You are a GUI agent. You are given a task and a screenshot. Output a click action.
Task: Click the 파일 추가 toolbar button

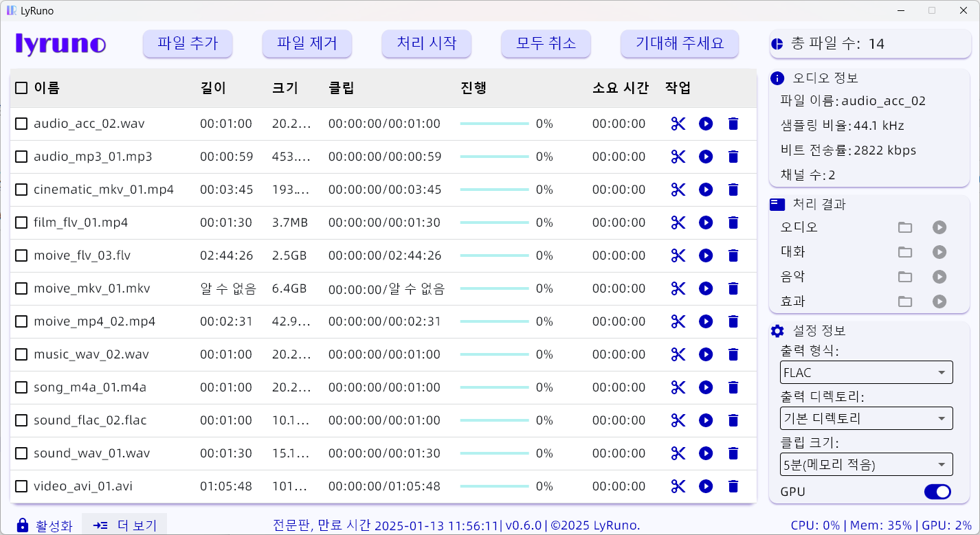(188, 43)
